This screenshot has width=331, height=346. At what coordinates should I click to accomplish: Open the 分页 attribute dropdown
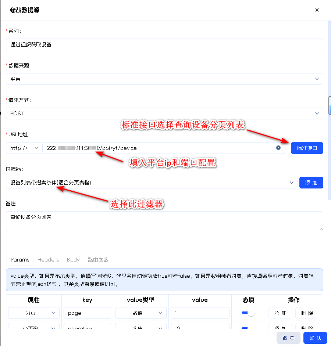34,313
